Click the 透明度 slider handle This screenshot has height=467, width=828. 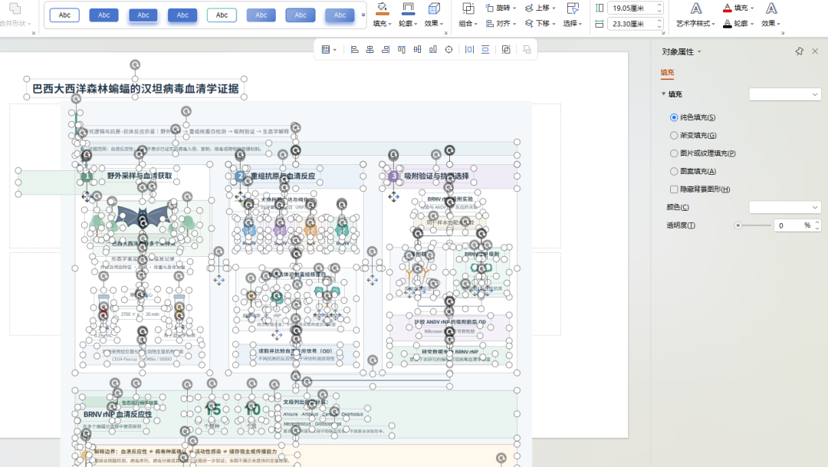click(738, 225)
